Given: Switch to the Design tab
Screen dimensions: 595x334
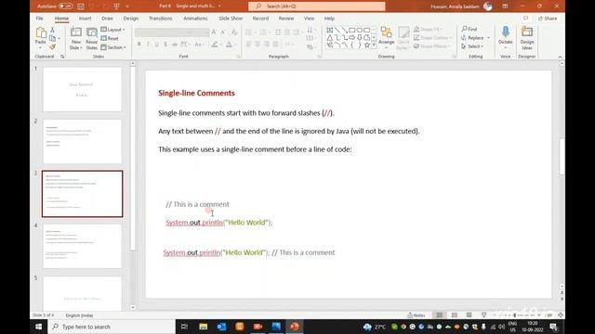Looking at the screenshot, I should pyautogui.click(x=130, y=19).
